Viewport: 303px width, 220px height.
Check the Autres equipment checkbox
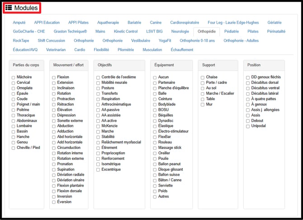click(x=155, y=197)
